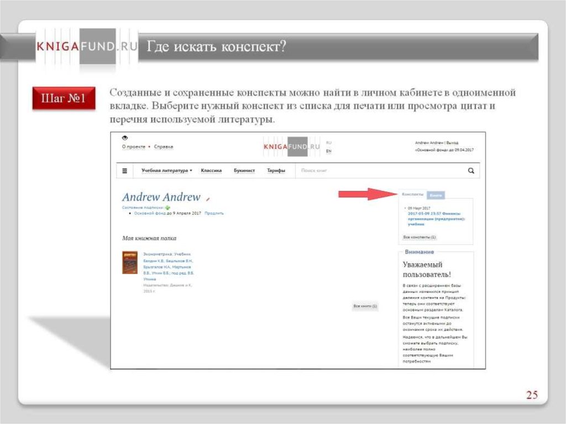Click the green subscription status icon

pyautogui.click(x=167, y=207)
